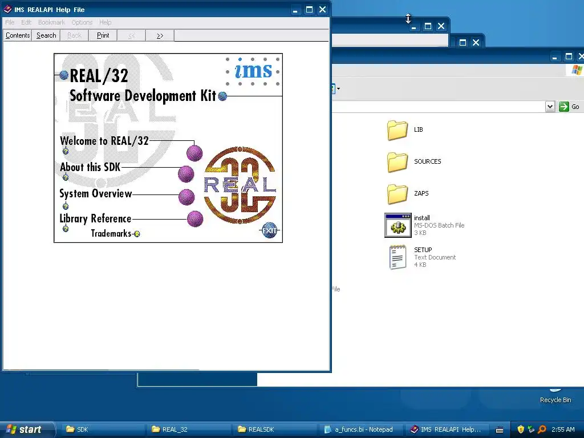Expand the Explorer address bar dropdown

pyautogui.click(x=550, y=107)
